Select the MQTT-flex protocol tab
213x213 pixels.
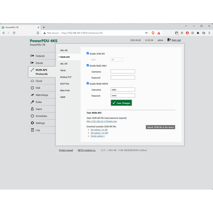64,84
